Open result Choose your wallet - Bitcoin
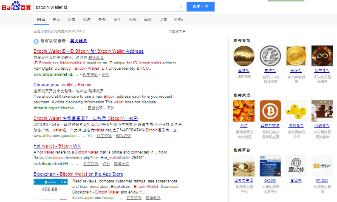This screenshot has height=202, width=337. pos(62,85)
